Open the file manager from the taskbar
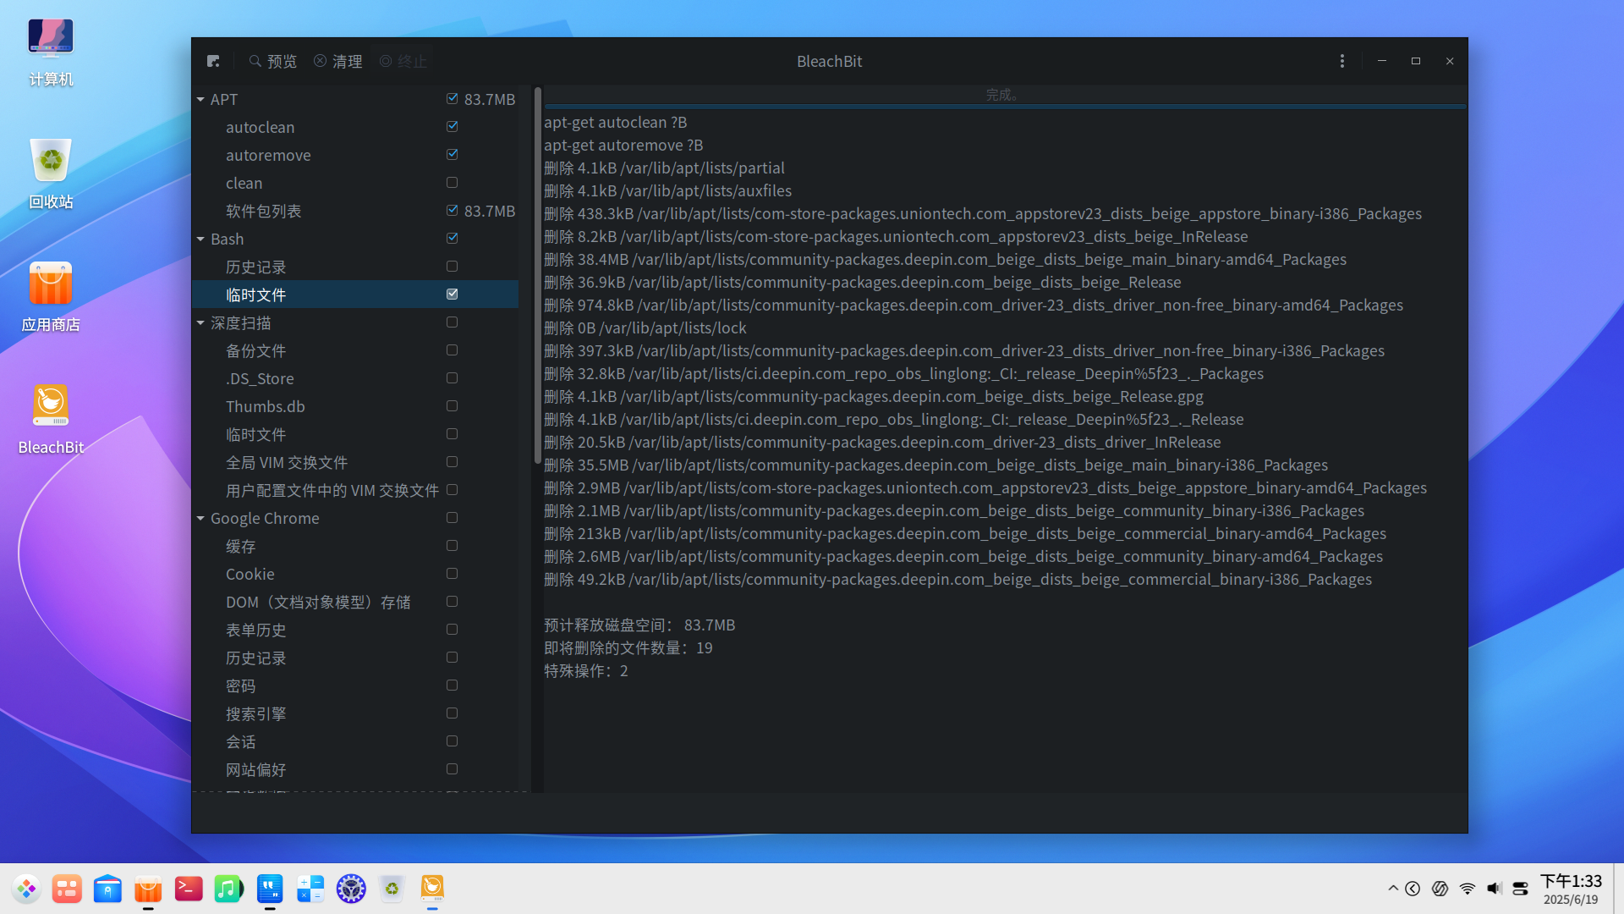This screenshot has height=914, width=1624. (x=107, y=889)
